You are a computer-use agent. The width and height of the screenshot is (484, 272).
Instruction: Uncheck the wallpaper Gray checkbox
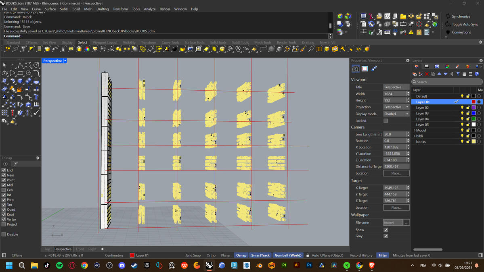[386, 236]
